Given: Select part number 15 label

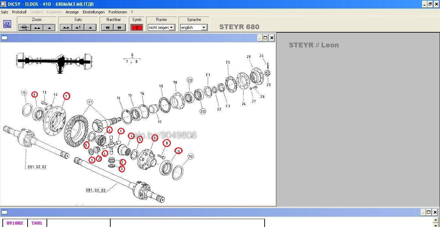Looking at the screenshot, I should pos(130,95).
